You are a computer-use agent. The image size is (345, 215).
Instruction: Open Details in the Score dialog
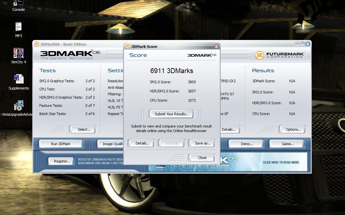(142, 143)
